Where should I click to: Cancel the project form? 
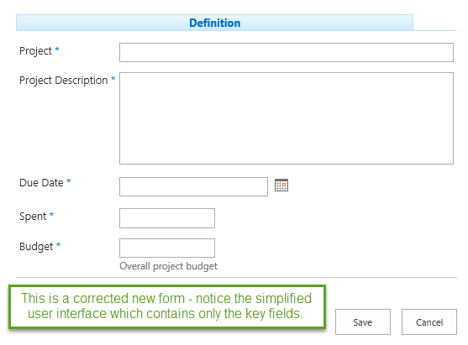tap(429, 322)
